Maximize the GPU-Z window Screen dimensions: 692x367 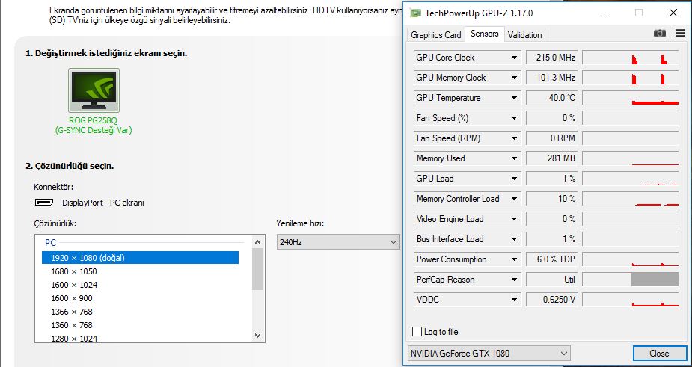(639, 13)
